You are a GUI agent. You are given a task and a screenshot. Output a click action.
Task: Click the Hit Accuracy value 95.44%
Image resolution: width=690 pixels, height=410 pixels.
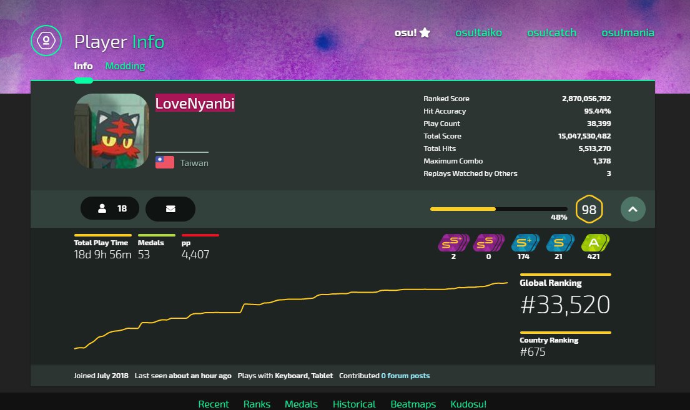pyautogui.click(x=598, y=111)
